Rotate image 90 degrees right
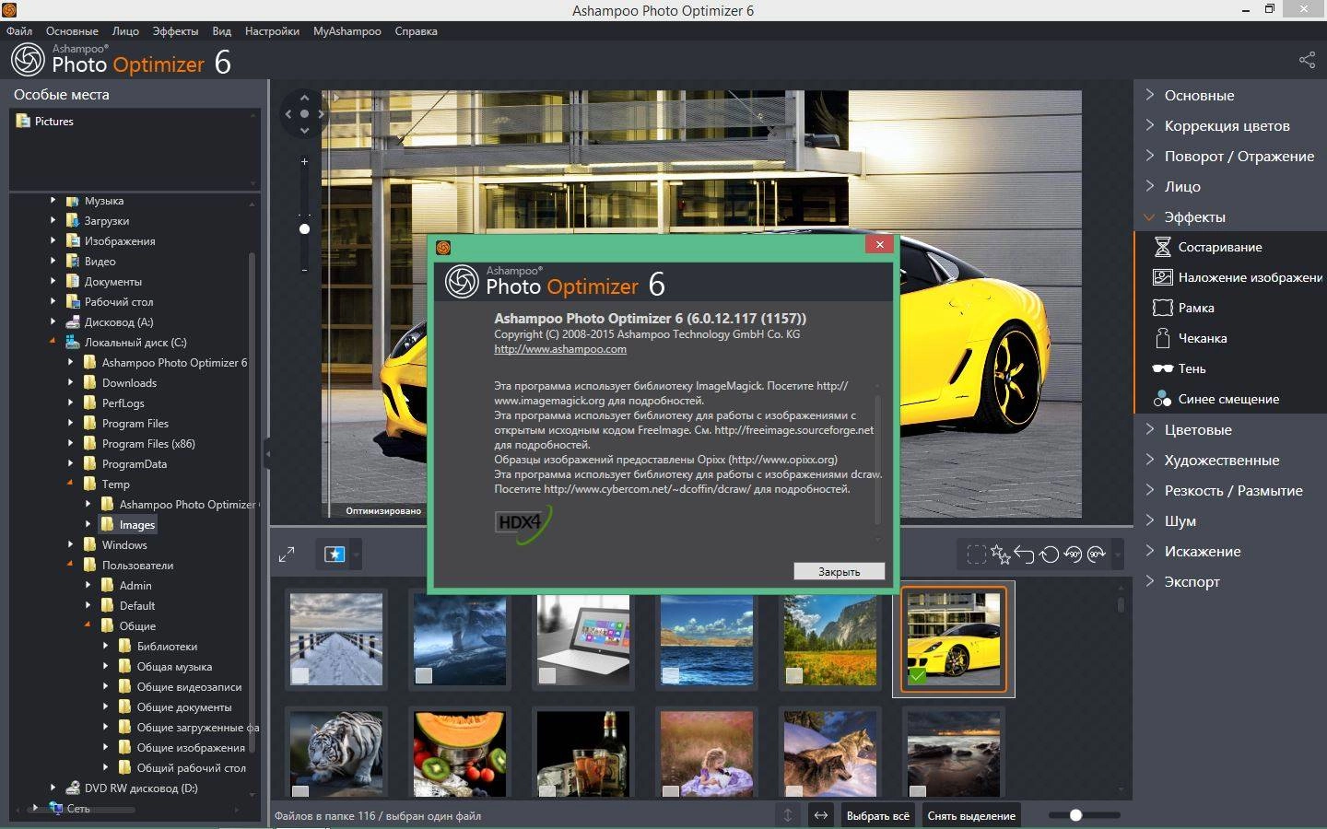This screenshot has height=829, width=1327. coord(1097,555)
